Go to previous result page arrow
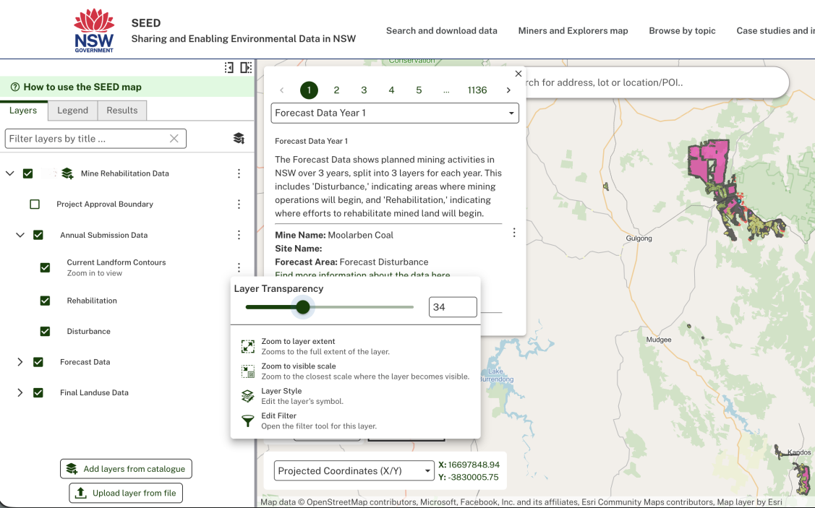Viewport: 815px width, 508px height. point(282,90)
